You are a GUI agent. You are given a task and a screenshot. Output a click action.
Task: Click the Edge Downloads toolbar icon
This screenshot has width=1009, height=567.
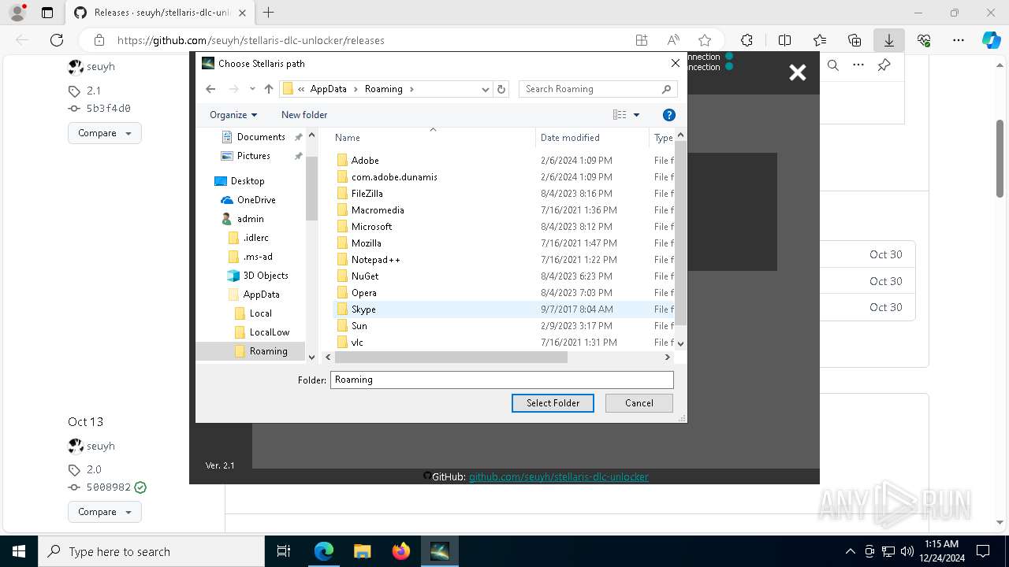888,40
